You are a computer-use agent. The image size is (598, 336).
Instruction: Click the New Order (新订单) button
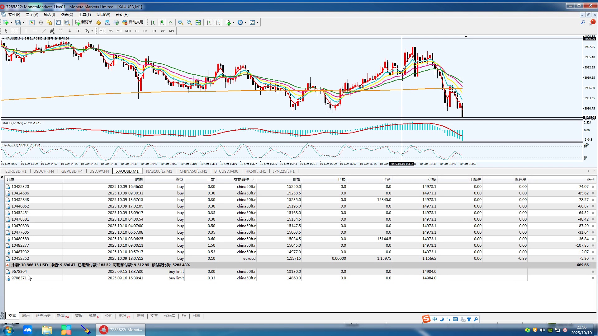coord(84,22)
